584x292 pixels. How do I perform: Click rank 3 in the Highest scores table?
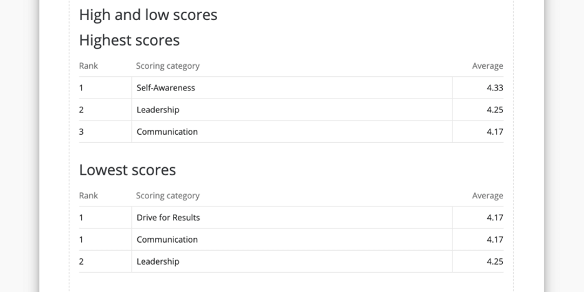pyautogui.click(x=81, y=132)
